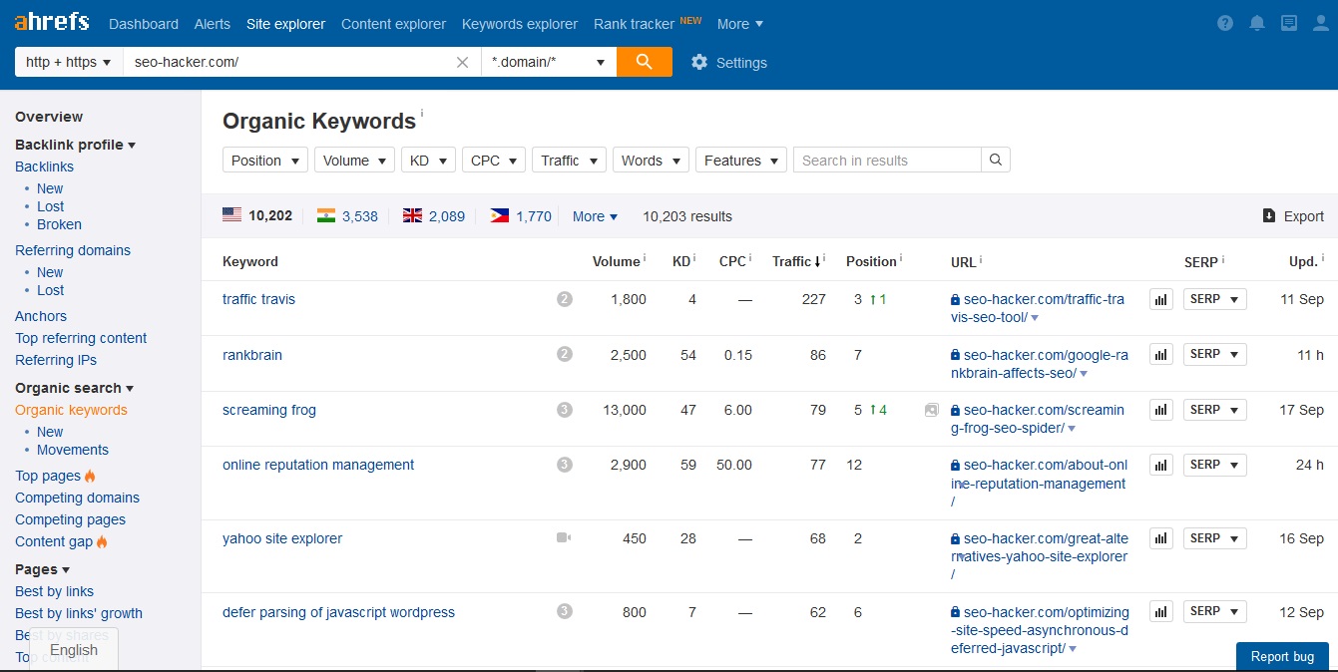
Task: Click Export download icon
Action: (x=1269, y=216)
